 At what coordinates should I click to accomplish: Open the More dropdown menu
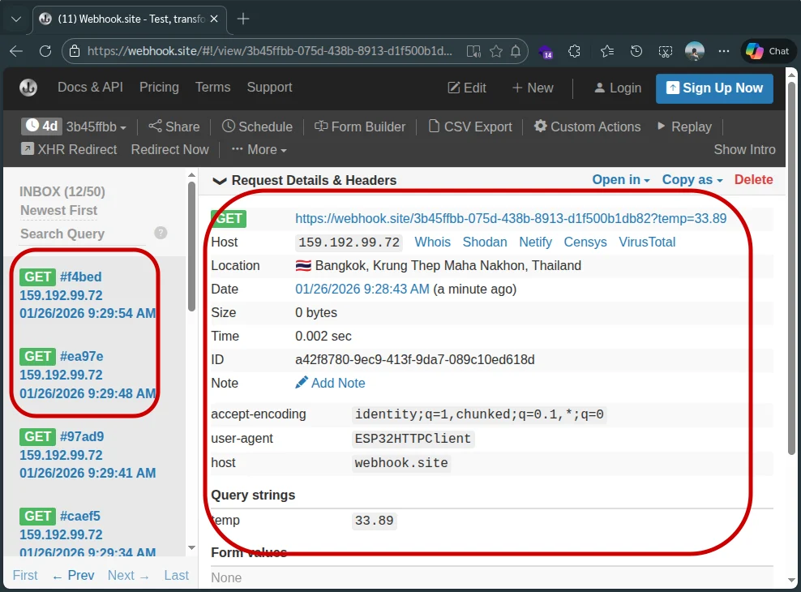tap(259, 149)
